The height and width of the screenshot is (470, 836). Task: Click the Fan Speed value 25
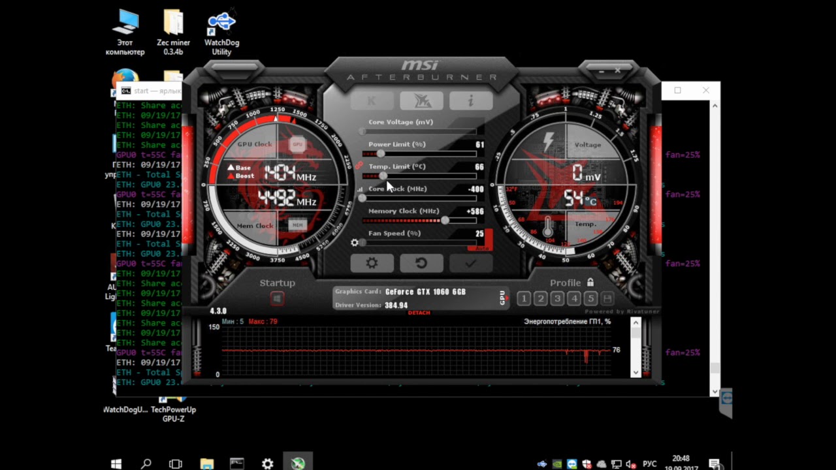480,234
